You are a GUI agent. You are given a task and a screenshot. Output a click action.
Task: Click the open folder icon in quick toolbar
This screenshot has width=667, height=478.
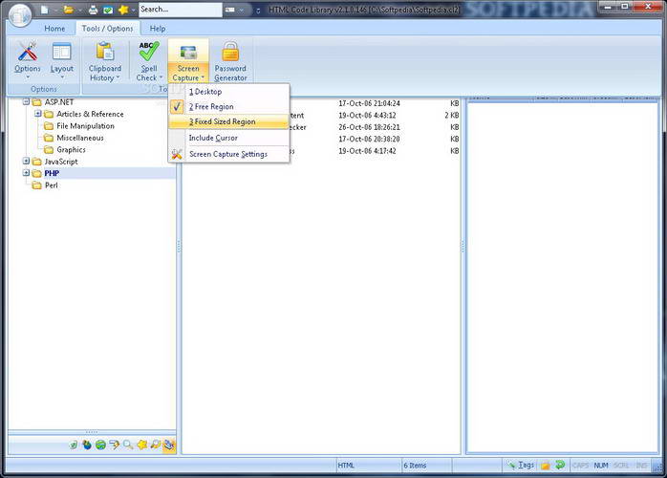(68, 10)
